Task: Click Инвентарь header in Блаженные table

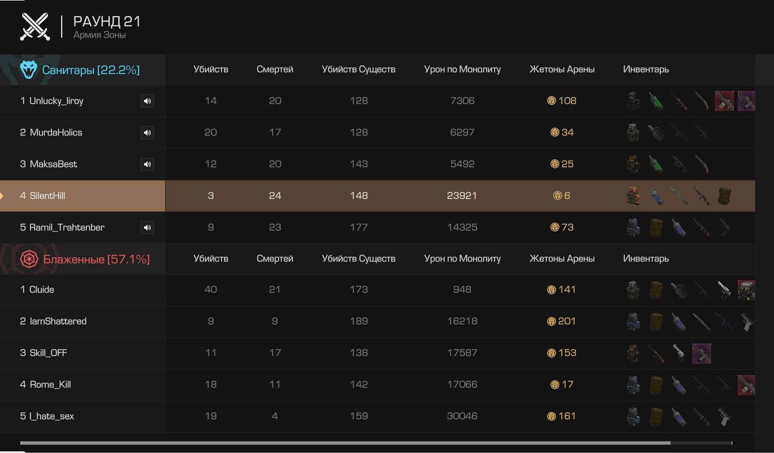Action: tap(646, 259)
